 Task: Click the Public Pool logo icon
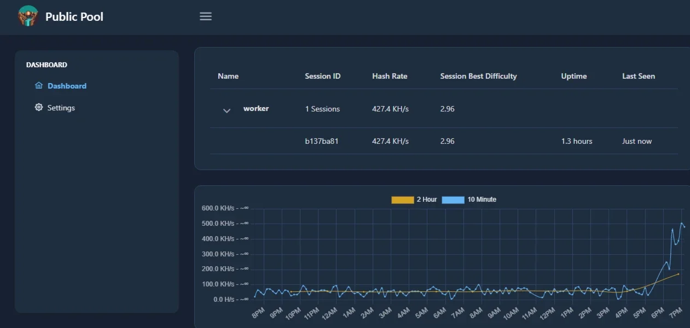click(28, 16)
